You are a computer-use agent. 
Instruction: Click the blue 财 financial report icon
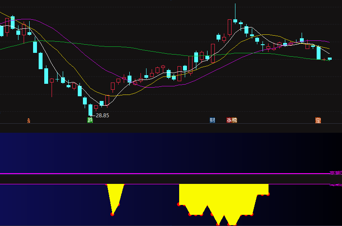pos(212,120)
